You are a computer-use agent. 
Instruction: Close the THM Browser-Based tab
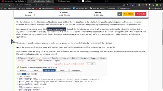coord(79,1)
